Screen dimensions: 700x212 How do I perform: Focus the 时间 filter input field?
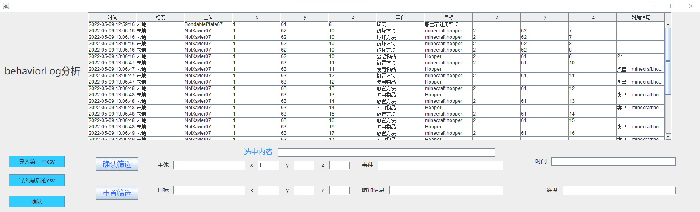tap(614, 161)
